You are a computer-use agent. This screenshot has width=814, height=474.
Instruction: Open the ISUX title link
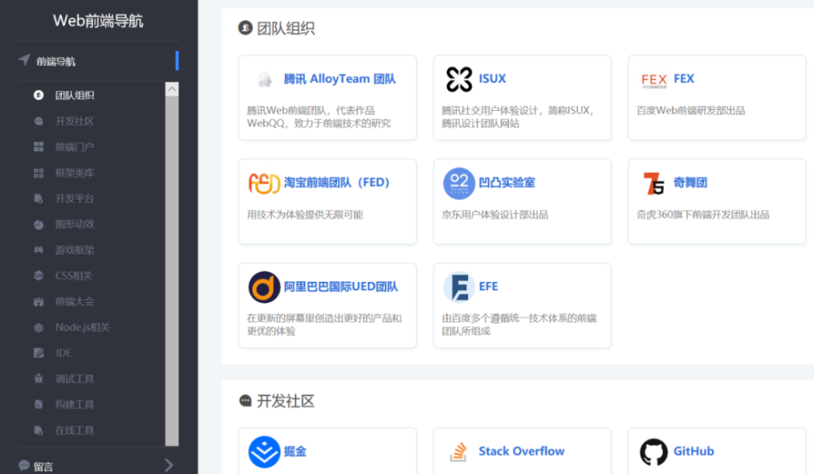(x=492, y=79)
